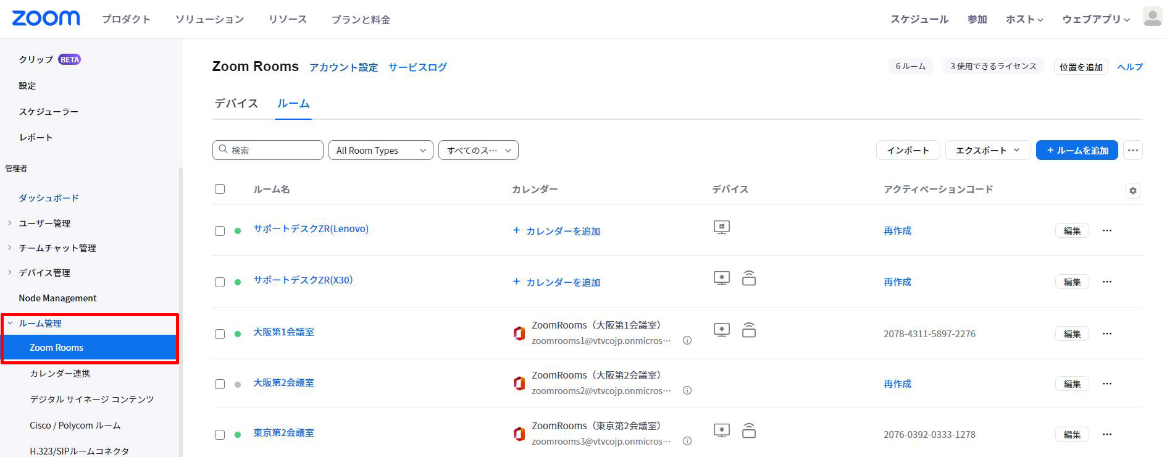
Task: Click the display device icon for サポートデスクZR(Lenovo)
Action: coord(721,227)
